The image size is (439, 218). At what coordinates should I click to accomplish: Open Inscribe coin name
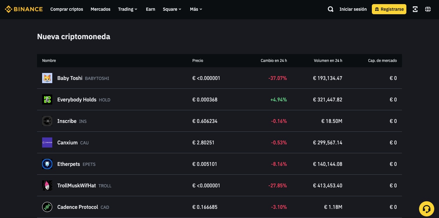[67, 121]
